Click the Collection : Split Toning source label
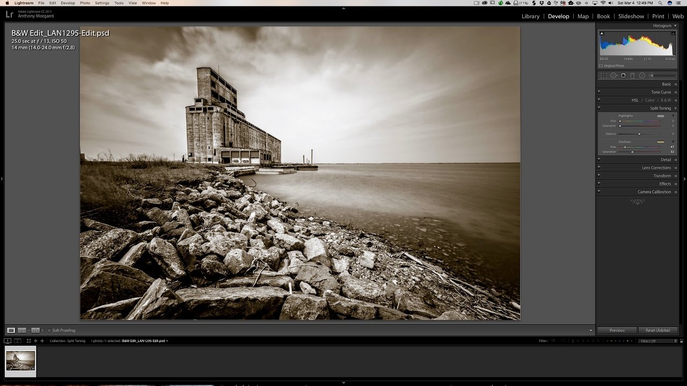687x386 pixels. click(68, 341)
